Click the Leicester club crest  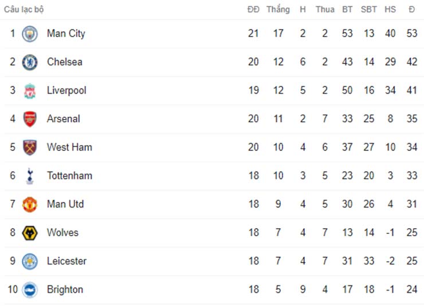30,261
